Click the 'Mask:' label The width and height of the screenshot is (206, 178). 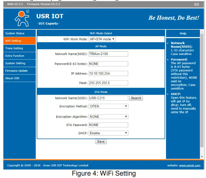(x=83, y=83)
